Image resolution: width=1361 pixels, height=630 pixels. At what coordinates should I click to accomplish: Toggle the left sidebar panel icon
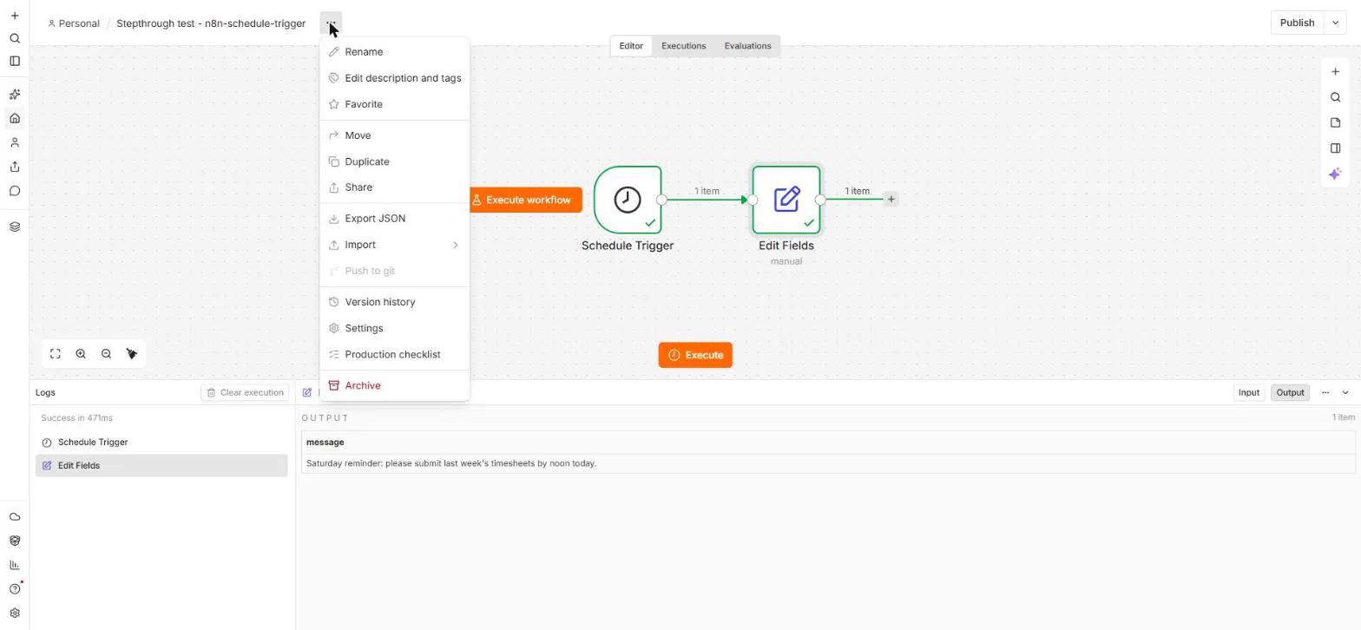pyautogui.click(x=15, y=61)
